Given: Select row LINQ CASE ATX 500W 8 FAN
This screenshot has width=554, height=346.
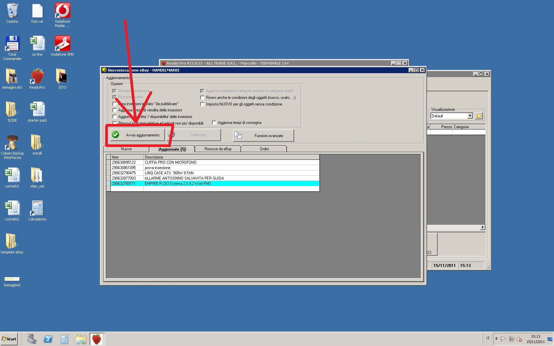Looking at the screenshot, I should (213, 173).
